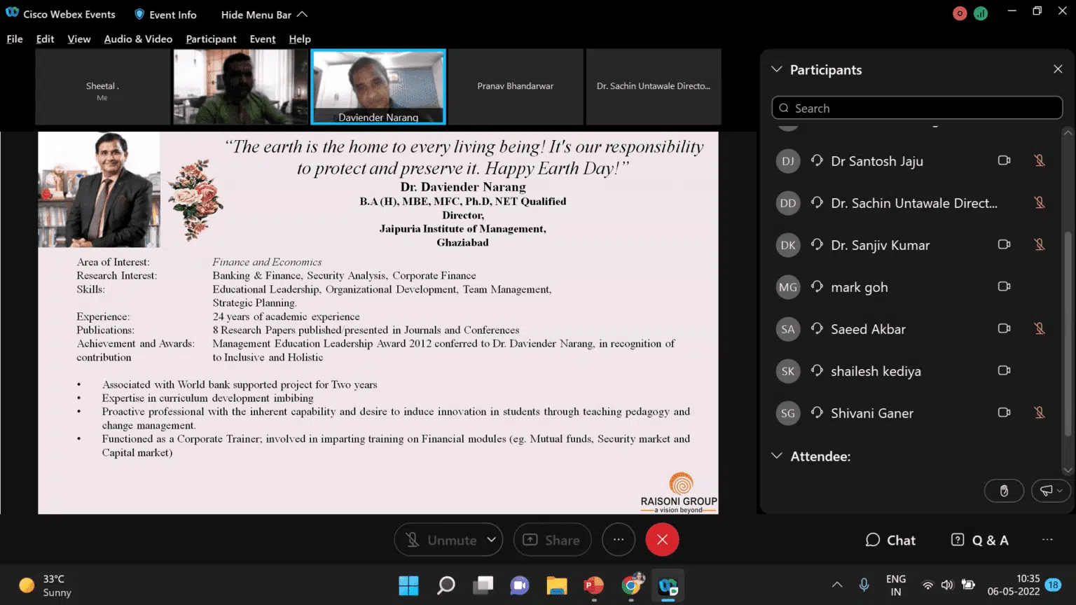Image resolution: width=1076 pixels, height=605 pixels.
Task: Expand the Attendee section
Action: [x=776, y=456]
